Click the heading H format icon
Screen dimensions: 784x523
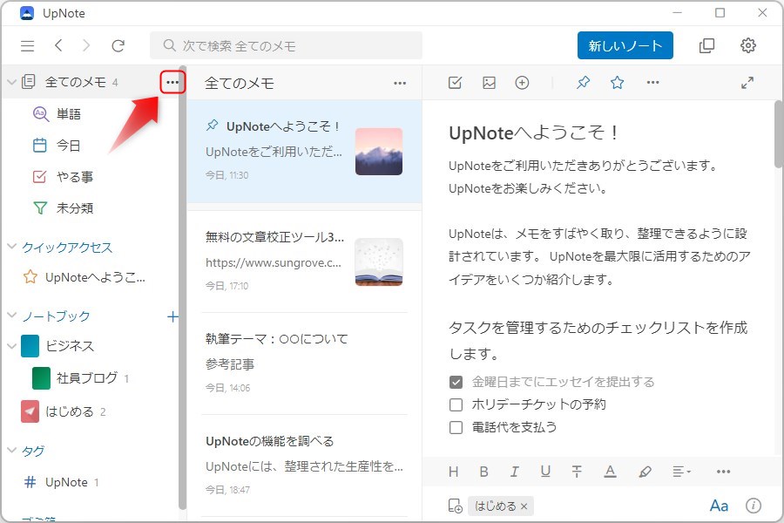click(x=454, y=472)
